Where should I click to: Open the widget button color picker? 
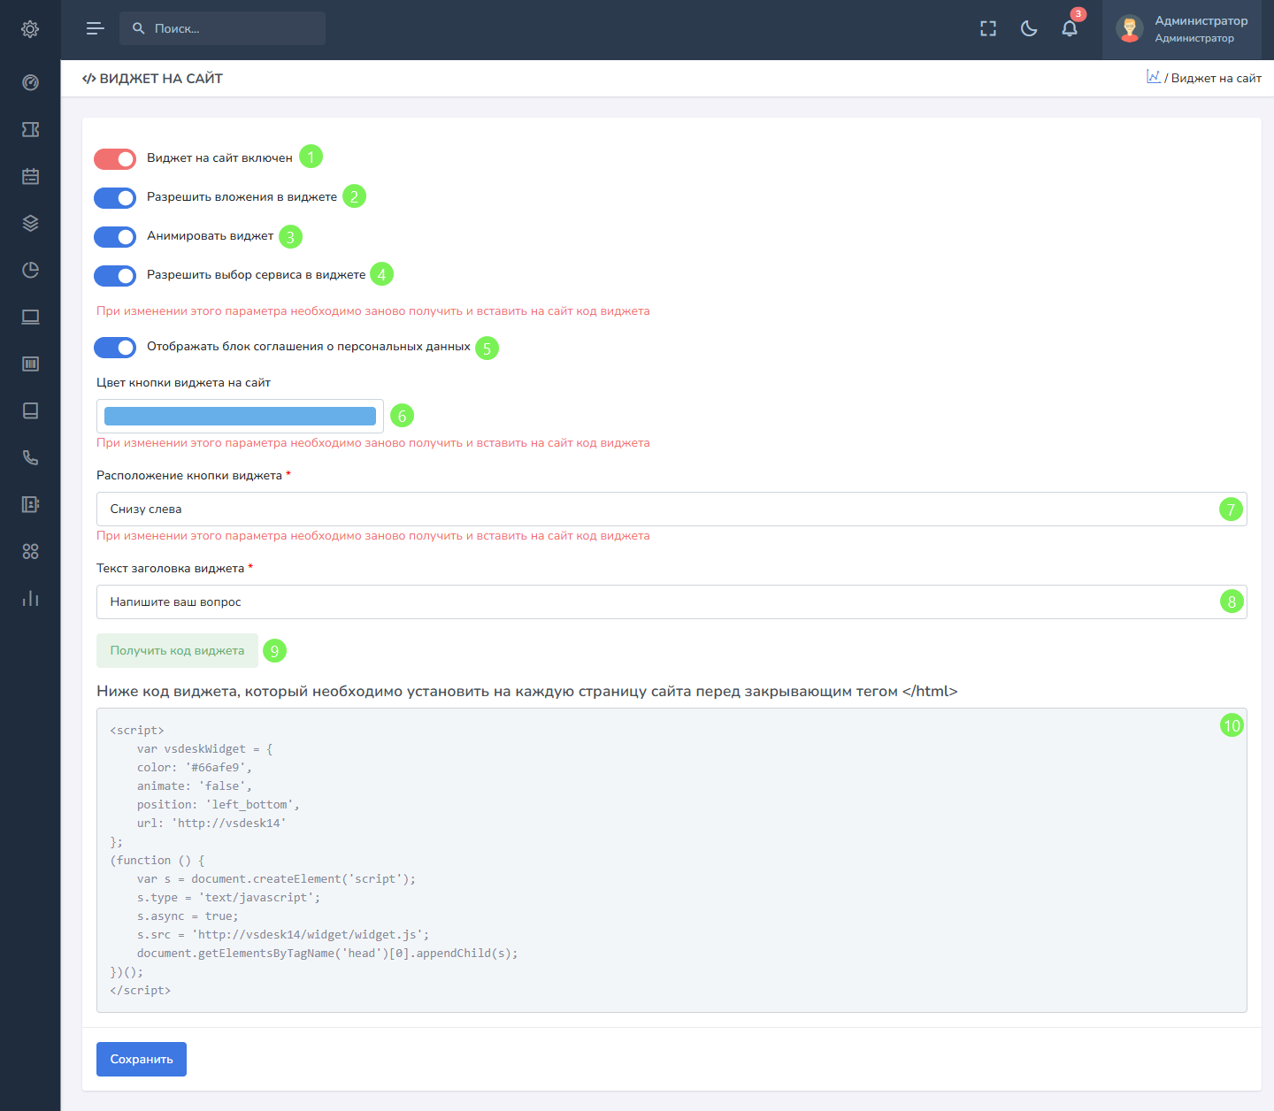pyautogui.click(x=240, y=417)
